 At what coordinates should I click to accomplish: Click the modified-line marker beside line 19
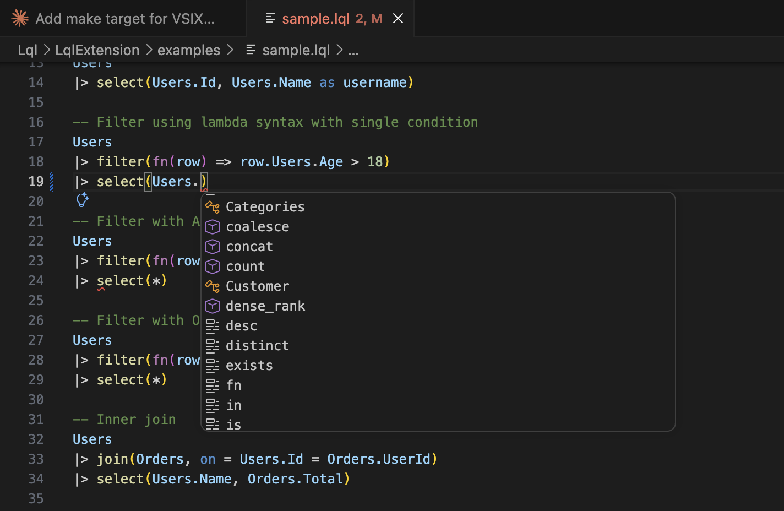51,182
